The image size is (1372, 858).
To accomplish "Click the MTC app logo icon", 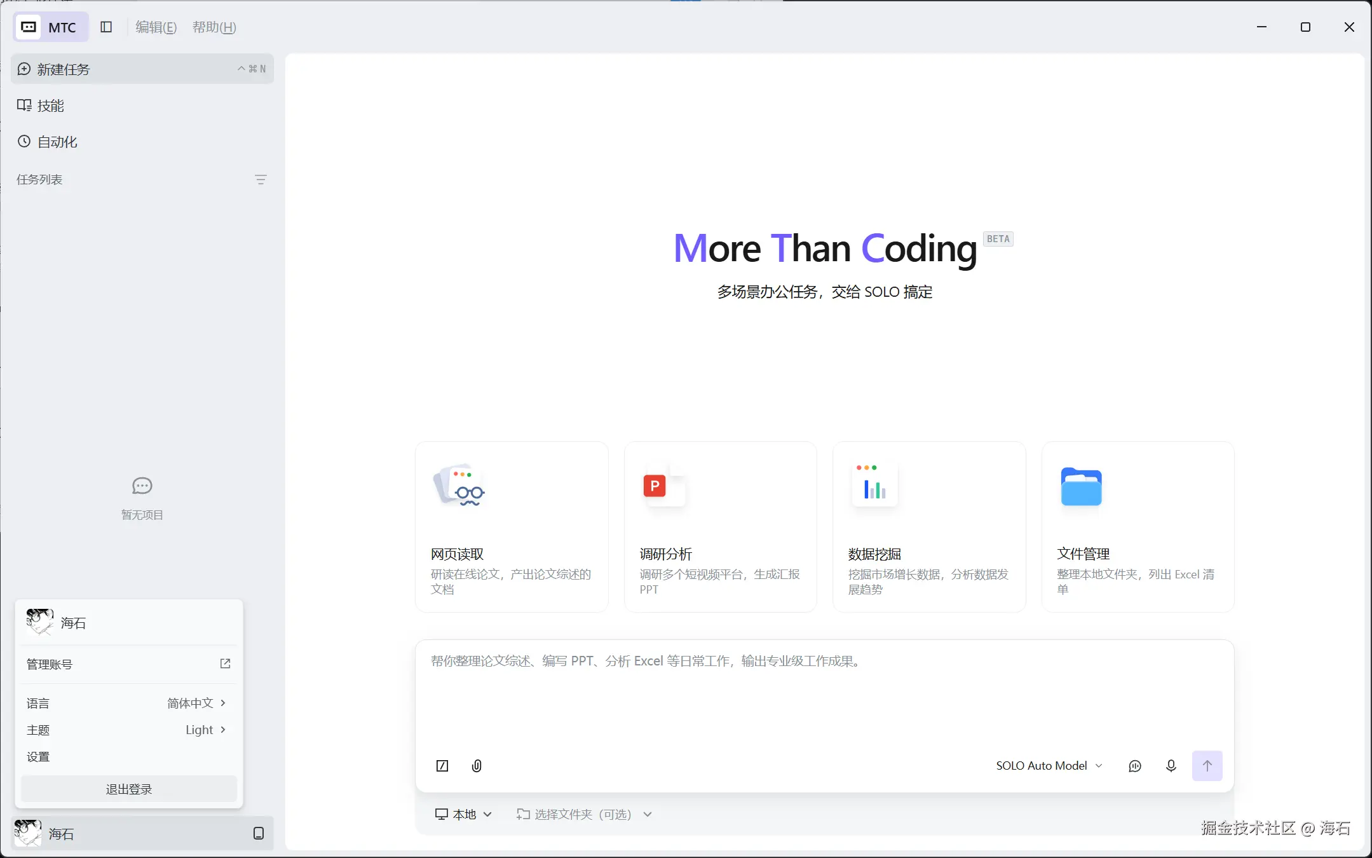I will (x=29, y=27).
